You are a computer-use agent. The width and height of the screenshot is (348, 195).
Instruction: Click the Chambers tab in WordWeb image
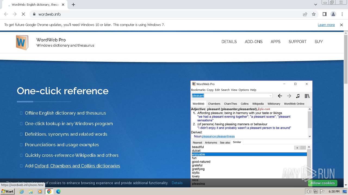coord(214,104)
